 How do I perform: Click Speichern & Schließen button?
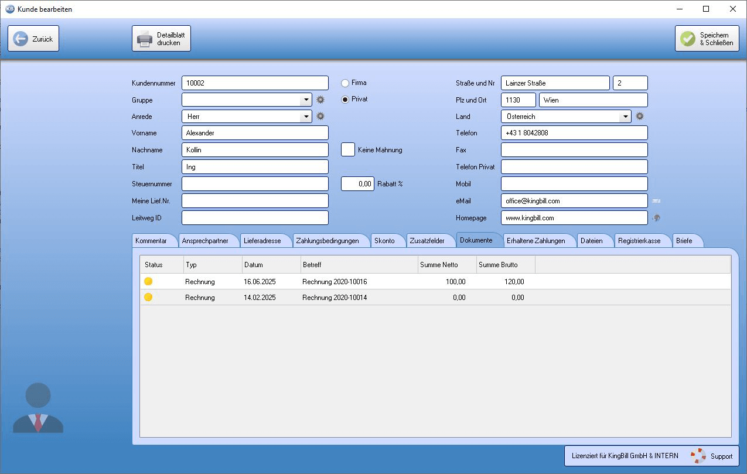click(707, 39)
